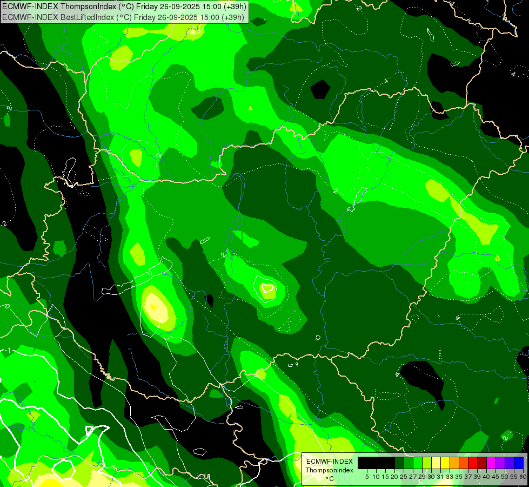Click the bright red 37-39 legend swatch

473,463
